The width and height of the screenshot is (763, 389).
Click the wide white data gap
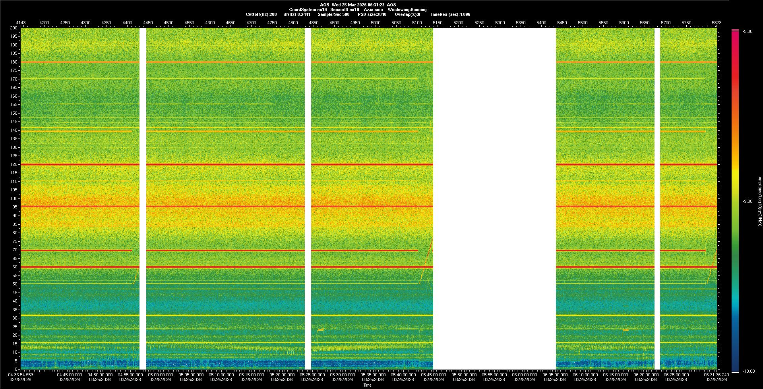point(494,198)
